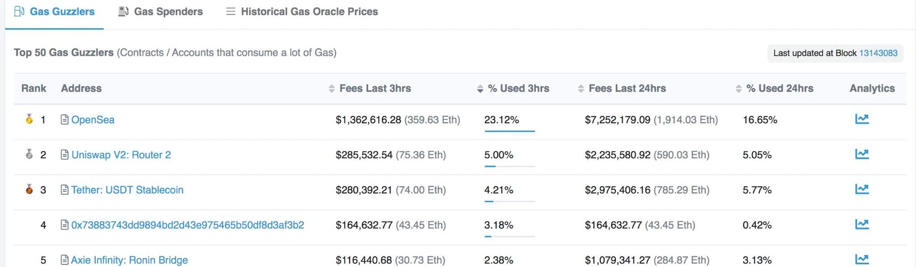Open analytics chart for the 0x73883743 contract
The image size is (916, 267).
tap(861, 224)
